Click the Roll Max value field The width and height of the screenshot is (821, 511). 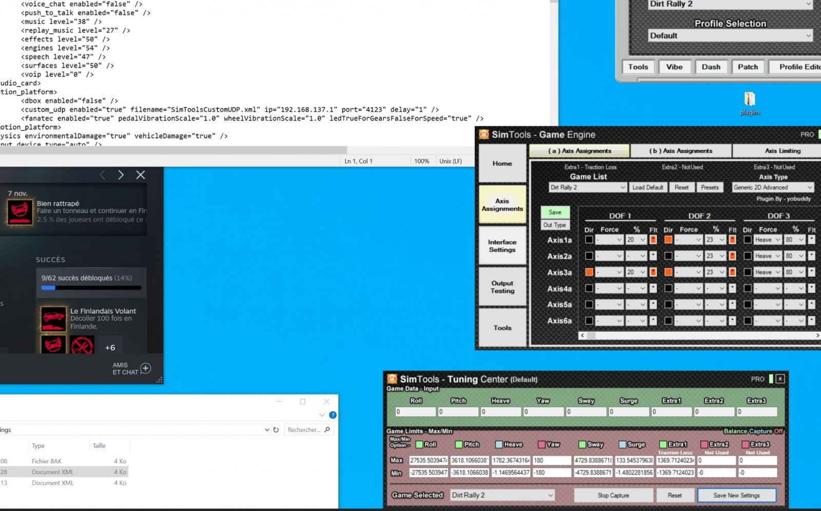pos(428,460)
